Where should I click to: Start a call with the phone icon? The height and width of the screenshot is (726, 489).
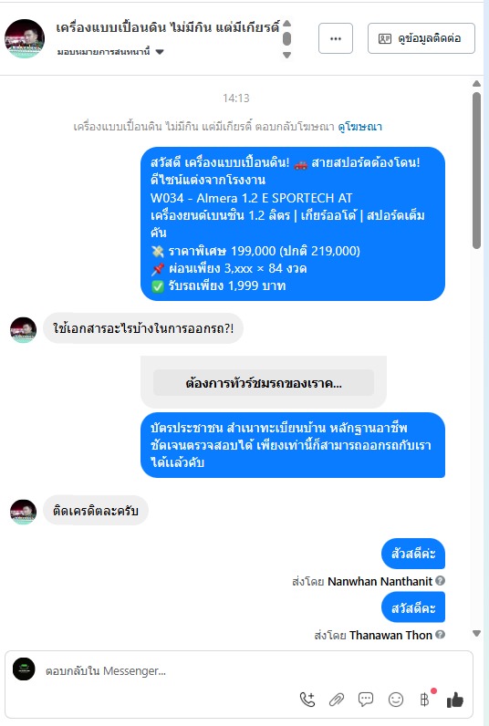tap(307, 700)
